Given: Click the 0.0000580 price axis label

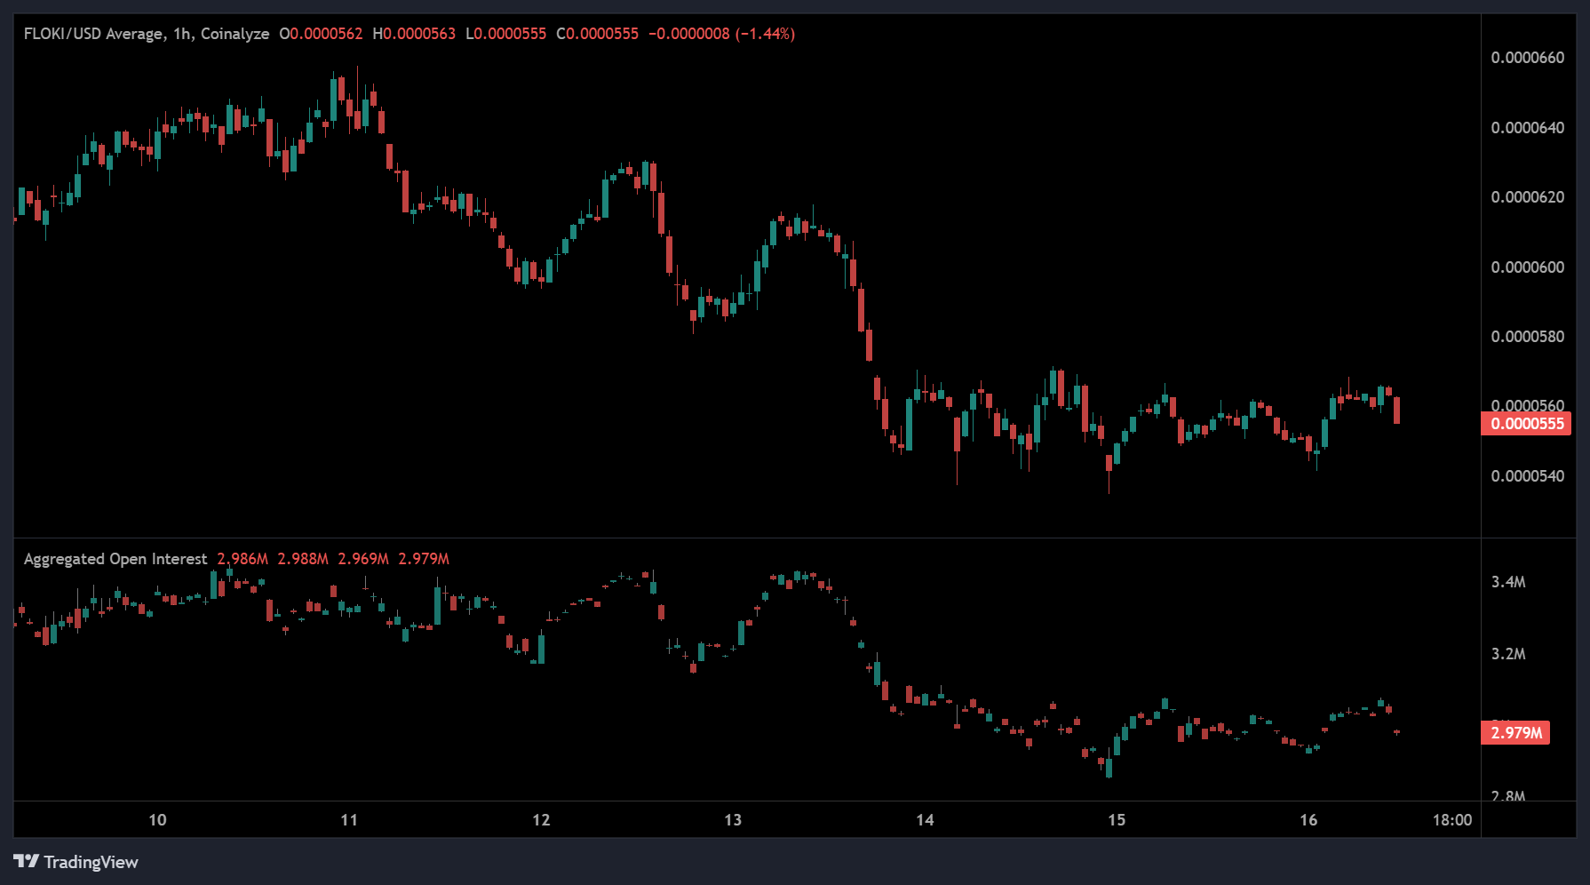Looking at the screenshot, I should point(1527,337).
